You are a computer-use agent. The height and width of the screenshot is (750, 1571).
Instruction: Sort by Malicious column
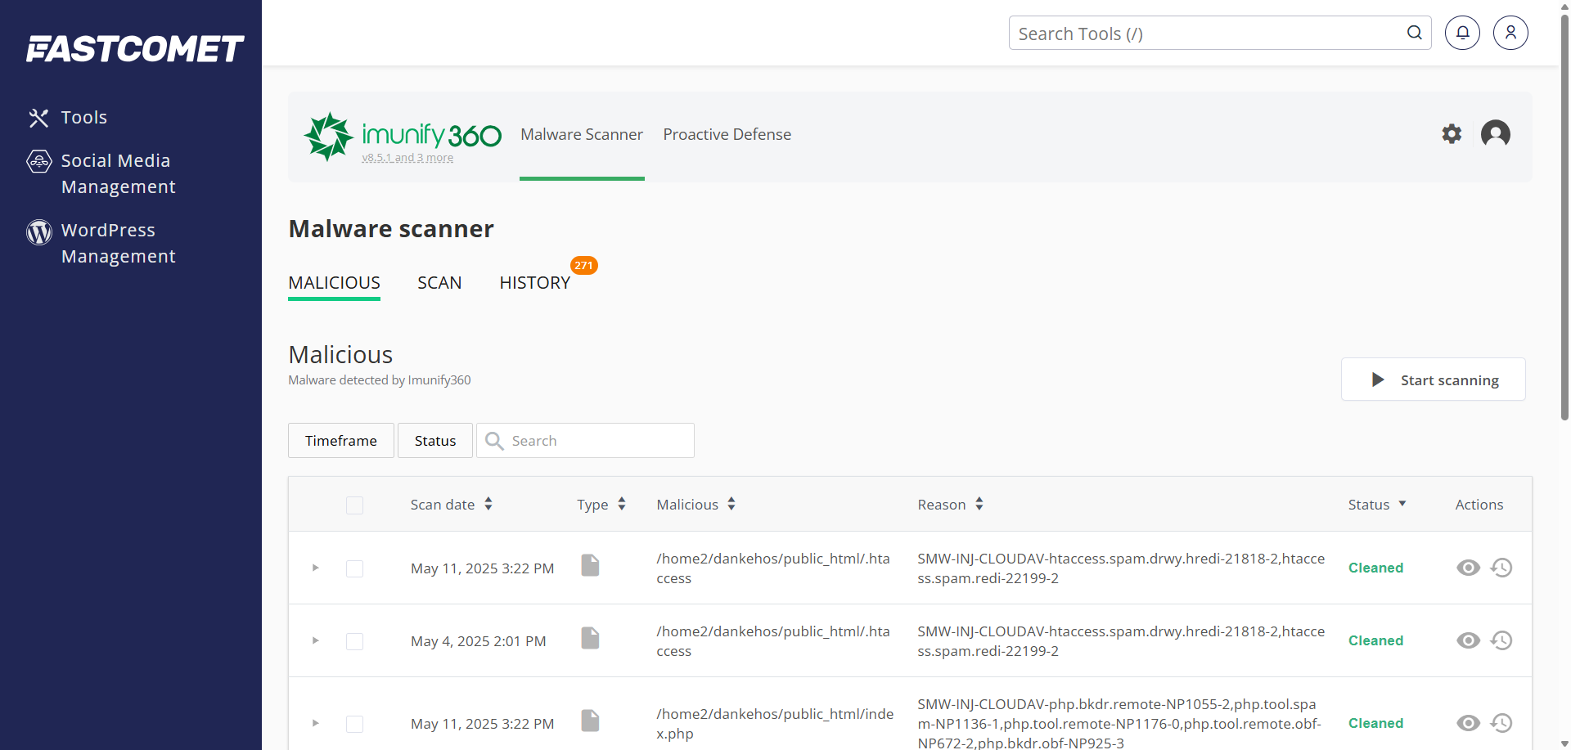(x=696, y=505)
